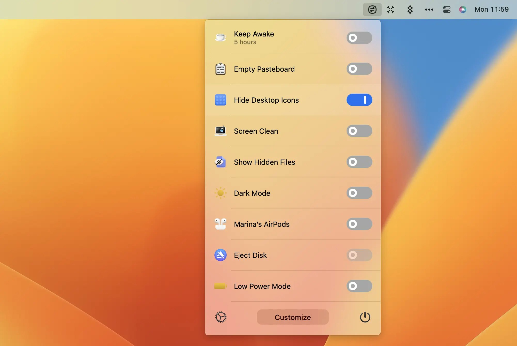Turn off Hide Desktop Icons switch
Screen dimensions: 517x346
tap(359, 100)
